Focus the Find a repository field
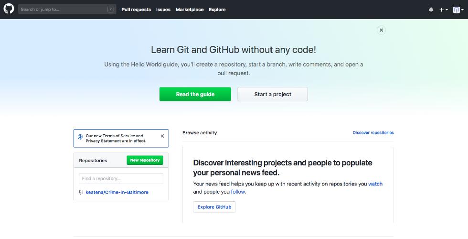 [x=121, y=179]
